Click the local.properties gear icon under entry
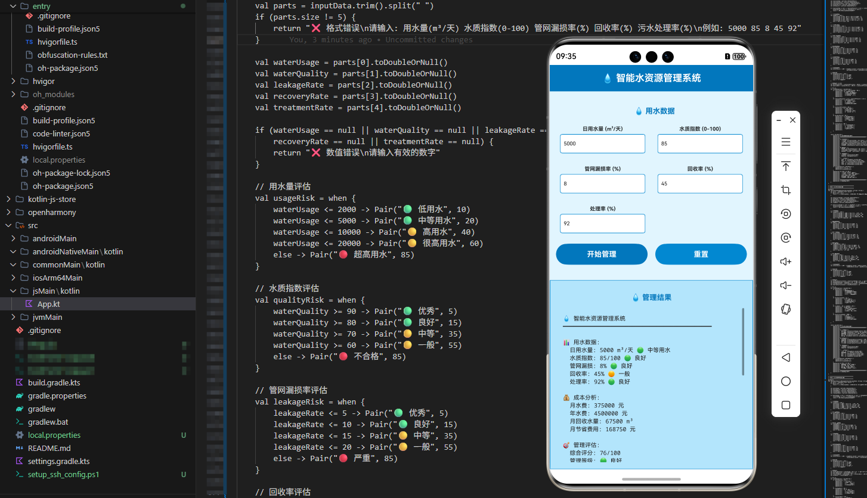This screenshot has height=498, width=867. point(24,160)
